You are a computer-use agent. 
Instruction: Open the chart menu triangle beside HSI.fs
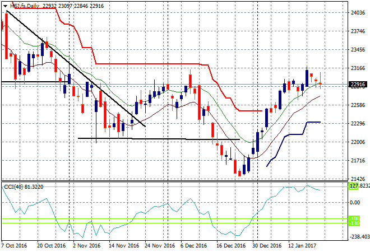pos(5,6)
